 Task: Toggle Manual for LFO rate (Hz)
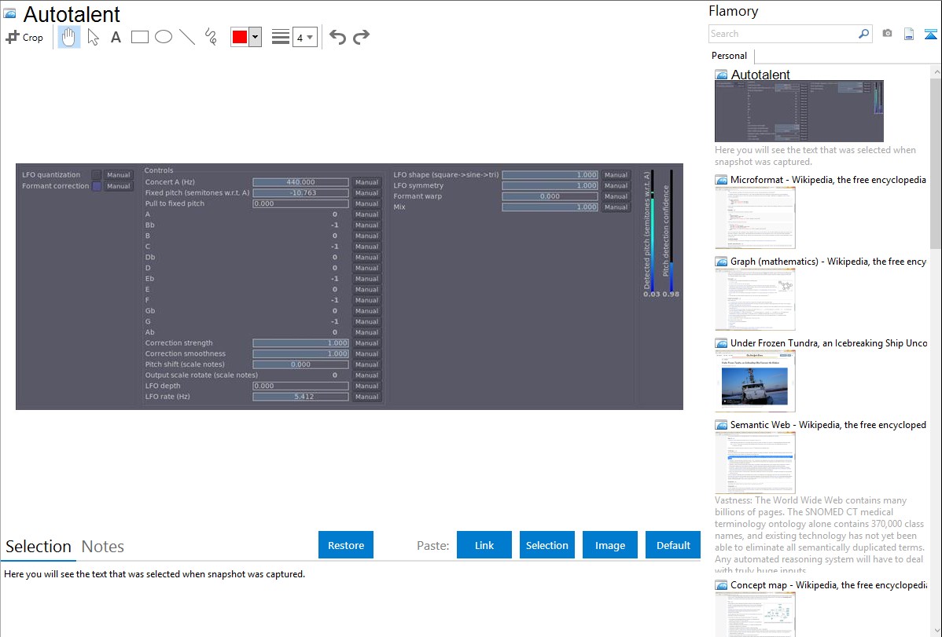coord(366,397)
